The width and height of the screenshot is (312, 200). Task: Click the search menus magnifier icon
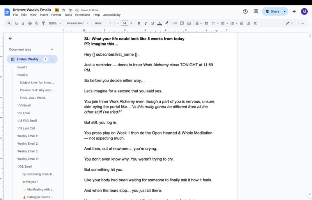coord(9,23)
